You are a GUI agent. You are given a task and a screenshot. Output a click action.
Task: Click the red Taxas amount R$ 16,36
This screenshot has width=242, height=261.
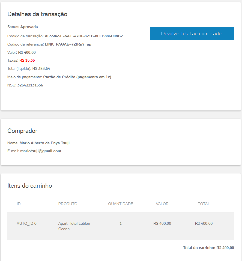[27, 60]
